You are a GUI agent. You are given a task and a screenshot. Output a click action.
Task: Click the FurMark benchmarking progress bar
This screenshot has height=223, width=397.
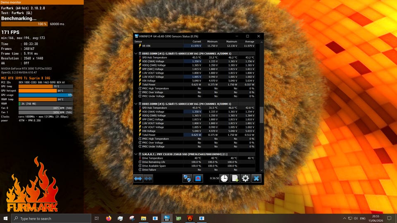[x=24, y=24]
